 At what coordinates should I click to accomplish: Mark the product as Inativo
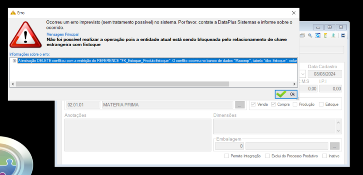(325, 156)
